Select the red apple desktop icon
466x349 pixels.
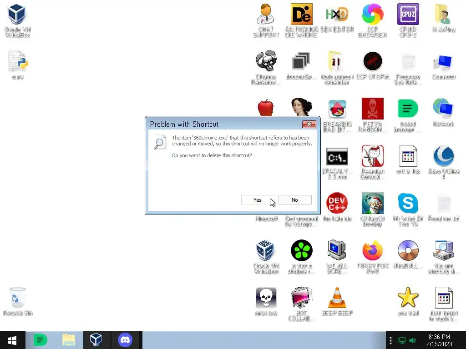click(266, 107)
